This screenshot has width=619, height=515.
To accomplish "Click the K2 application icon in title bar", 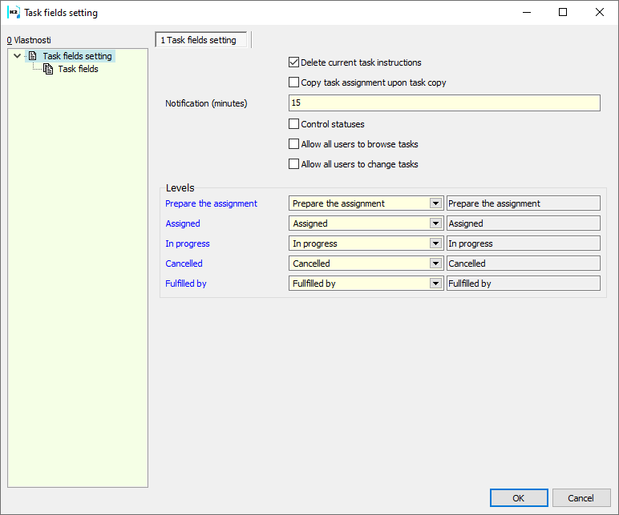I will (x=13, y=13).
